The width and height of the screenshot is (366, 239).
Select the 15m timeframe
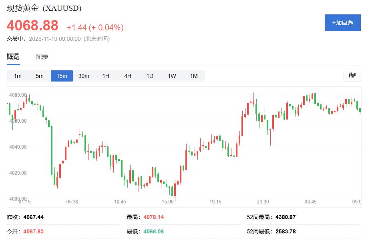62,76
